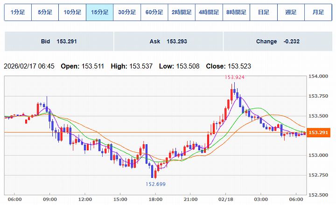Open the weekly 週足 chart tab
Viewport: 336px width, 205px height.
pyautogui.click(x=291, y=13)
